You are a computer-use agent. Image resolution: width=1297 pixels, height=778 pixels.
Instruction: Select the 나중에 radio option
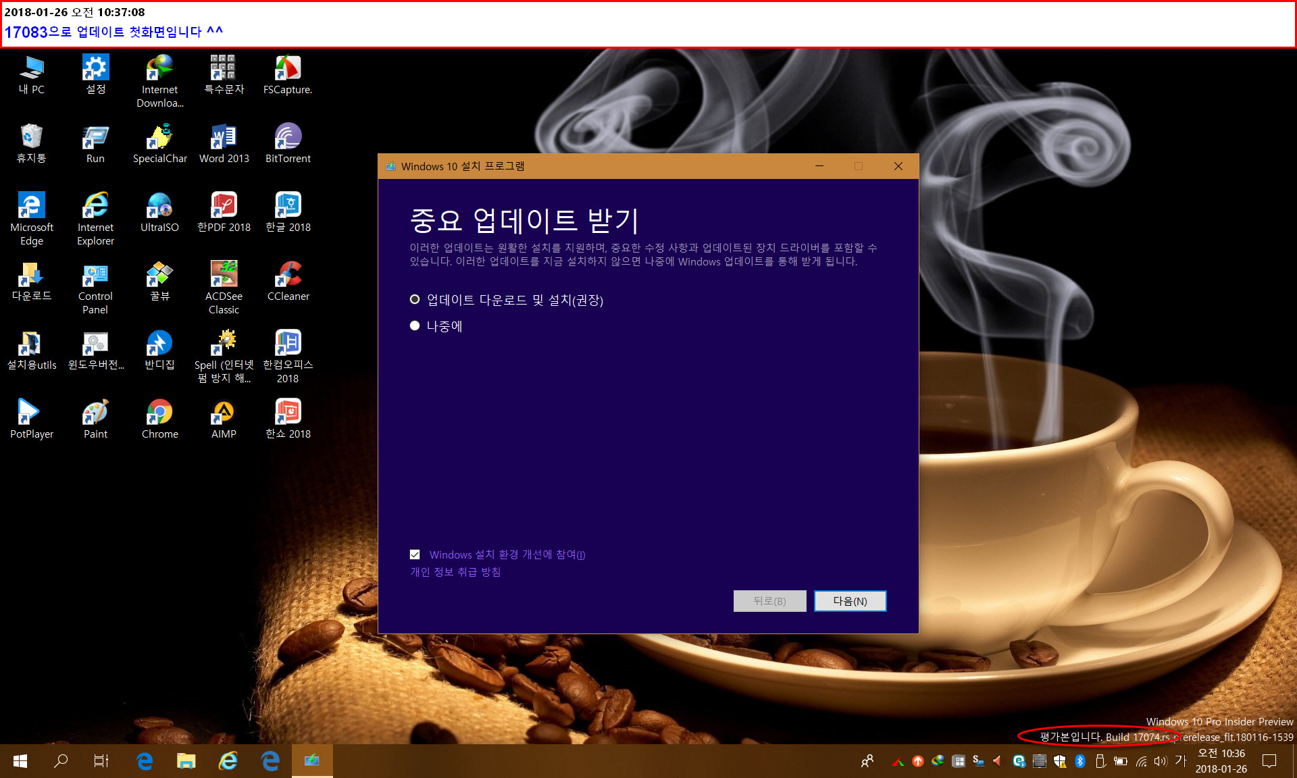[436, 326]
